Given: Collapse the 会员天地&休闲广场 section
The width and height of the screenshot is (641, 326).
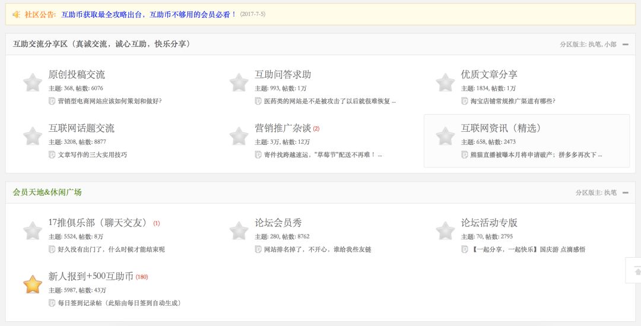Looking at the screenshot, I should click(626, 192).
